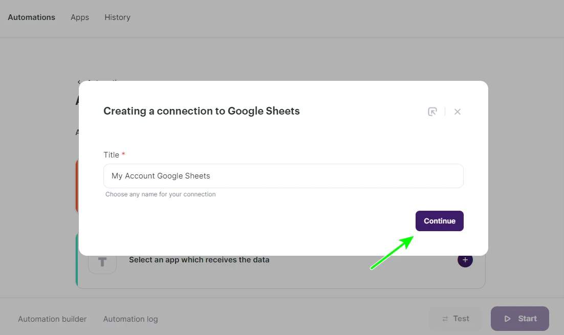Click the swap-arrows icon on Test button
This screenshot has height=335, width=564.
click(x=445, y=319)
